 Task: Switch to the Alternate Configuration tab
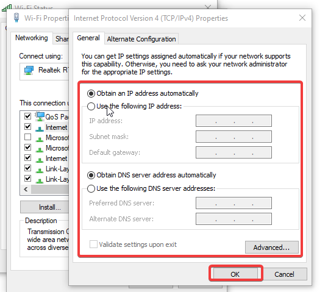tap(141, 39)
